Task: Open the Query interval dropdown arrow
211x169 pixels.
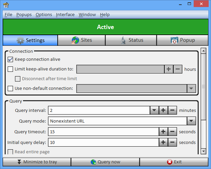Action: click(x=154, y=110)
